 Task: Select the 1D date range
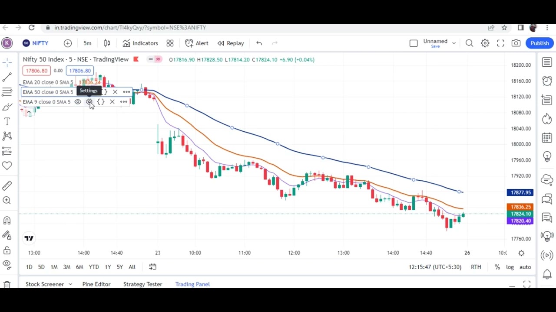pyautogui.click(x=29, y=267)
